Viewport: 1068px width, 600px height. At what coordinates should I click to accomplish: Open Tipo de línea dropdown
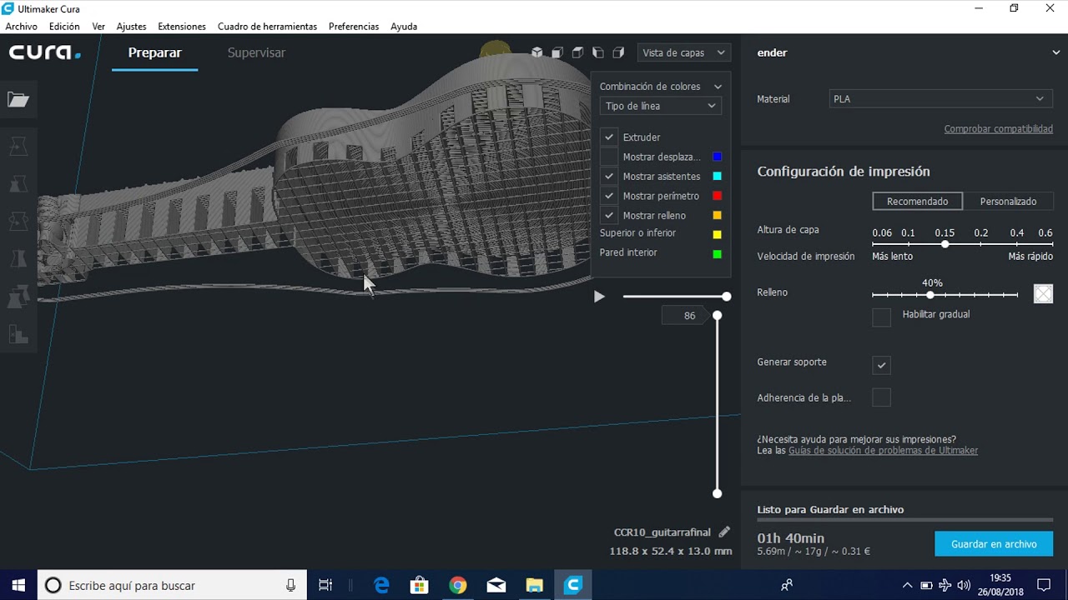660,106
